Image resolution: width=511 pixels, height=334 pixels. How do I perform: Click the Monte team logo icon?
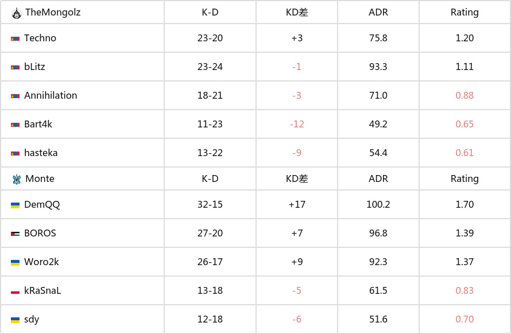click(16, 179)
